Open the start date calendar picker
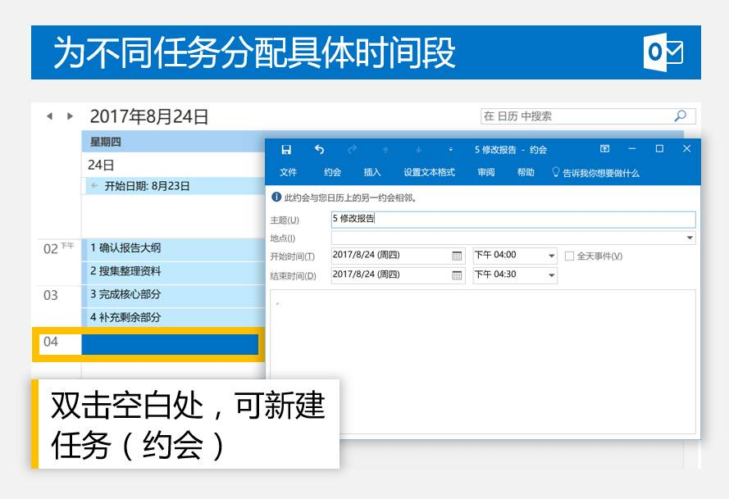Screen dimensions: 729x499 click(457, 256)
